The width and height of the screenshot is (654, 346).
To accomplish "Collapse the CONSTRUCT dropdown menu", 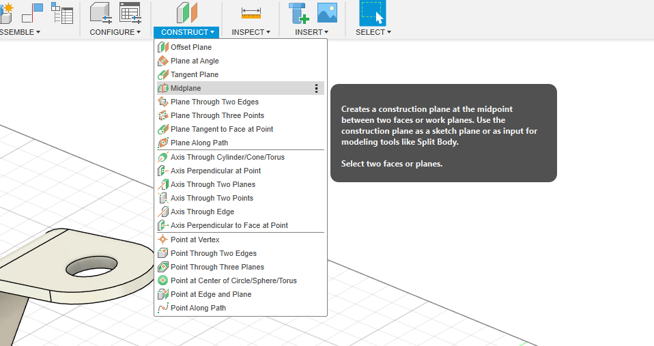I will click(187, 32).
